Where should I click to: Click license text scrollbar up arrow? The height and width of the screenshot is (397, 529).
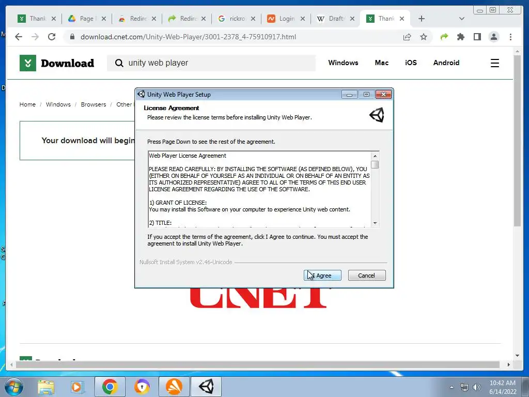click(x=375, y=156)
